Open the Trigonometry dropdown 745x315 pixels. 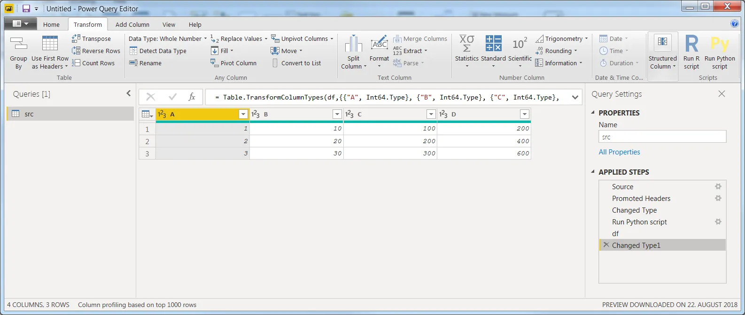point(561,38)
